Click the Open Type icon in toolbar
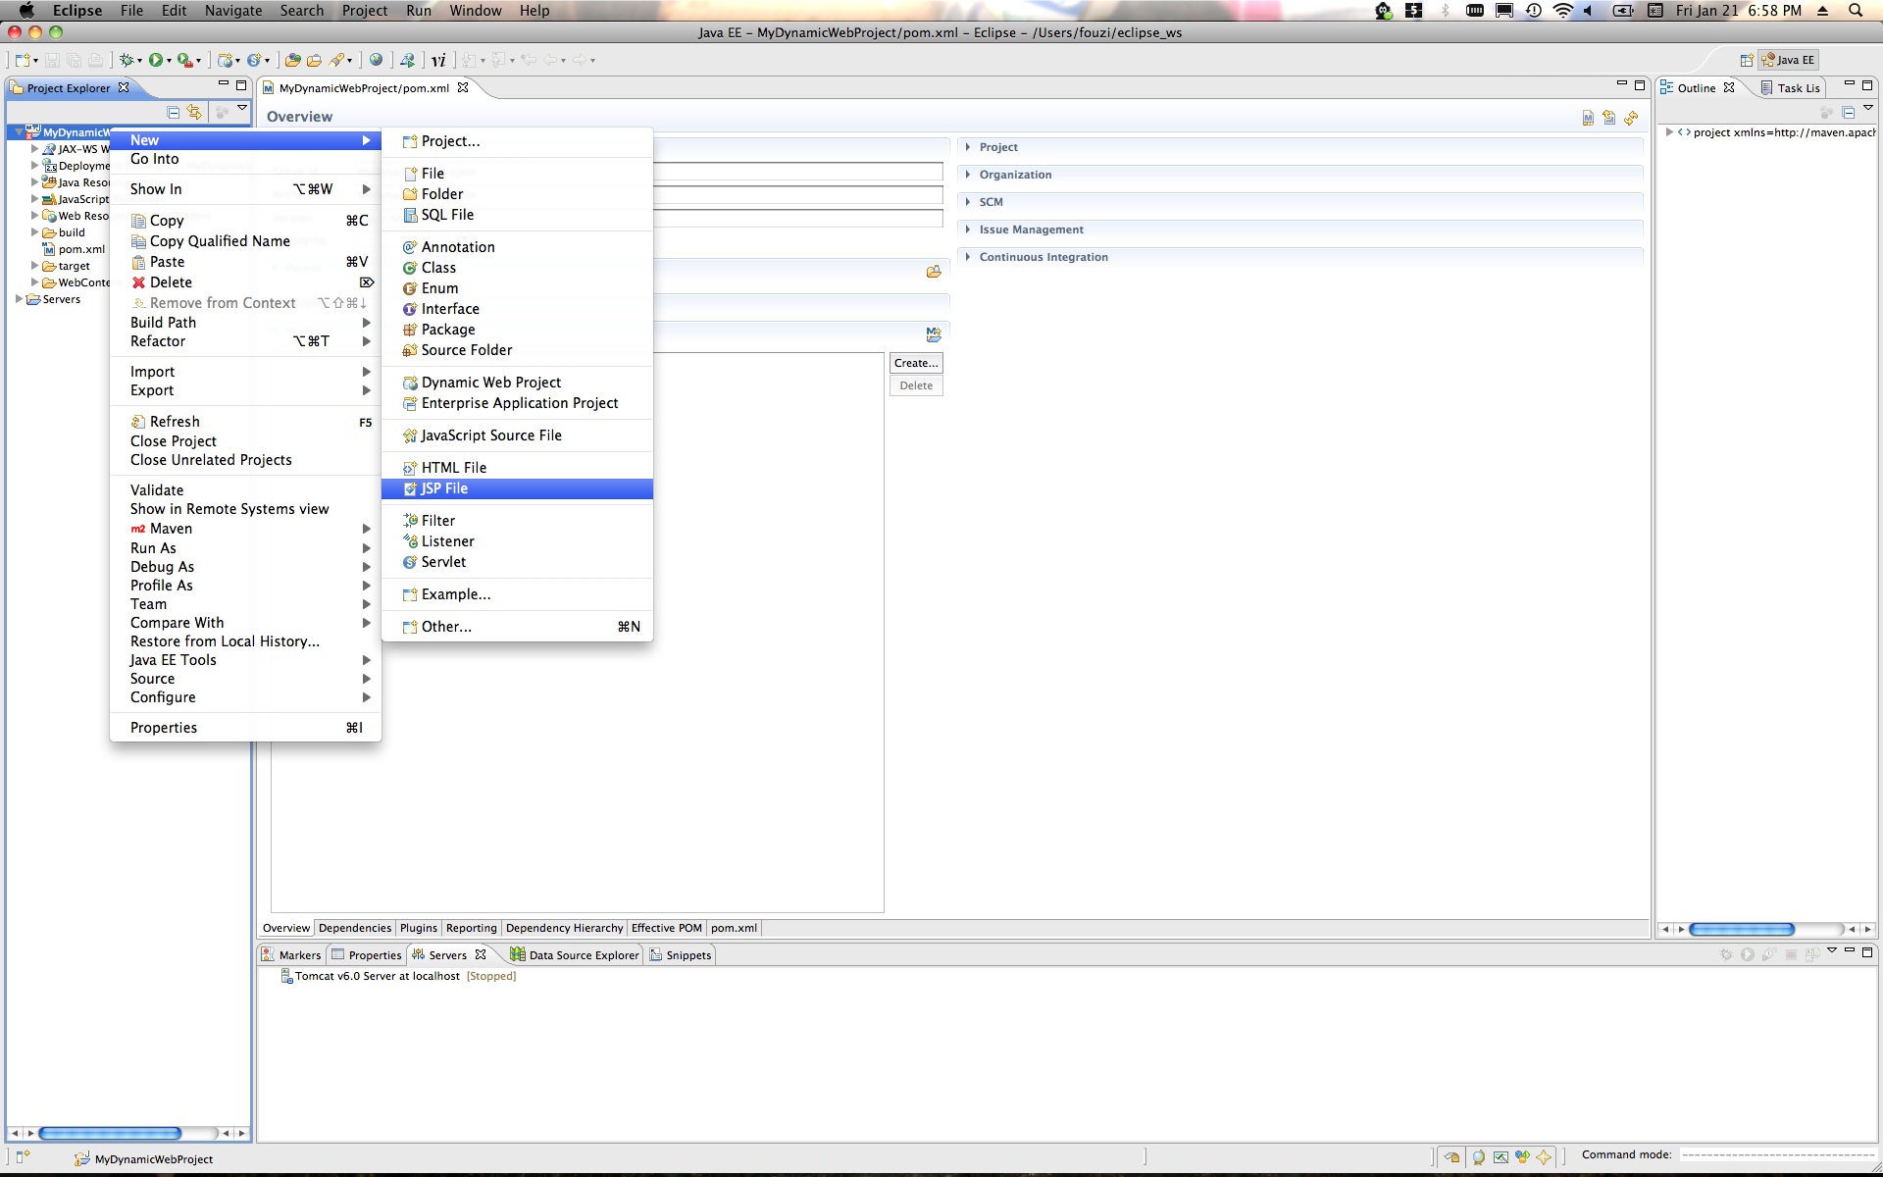Screen dimensions: 1883x1177 292,60
